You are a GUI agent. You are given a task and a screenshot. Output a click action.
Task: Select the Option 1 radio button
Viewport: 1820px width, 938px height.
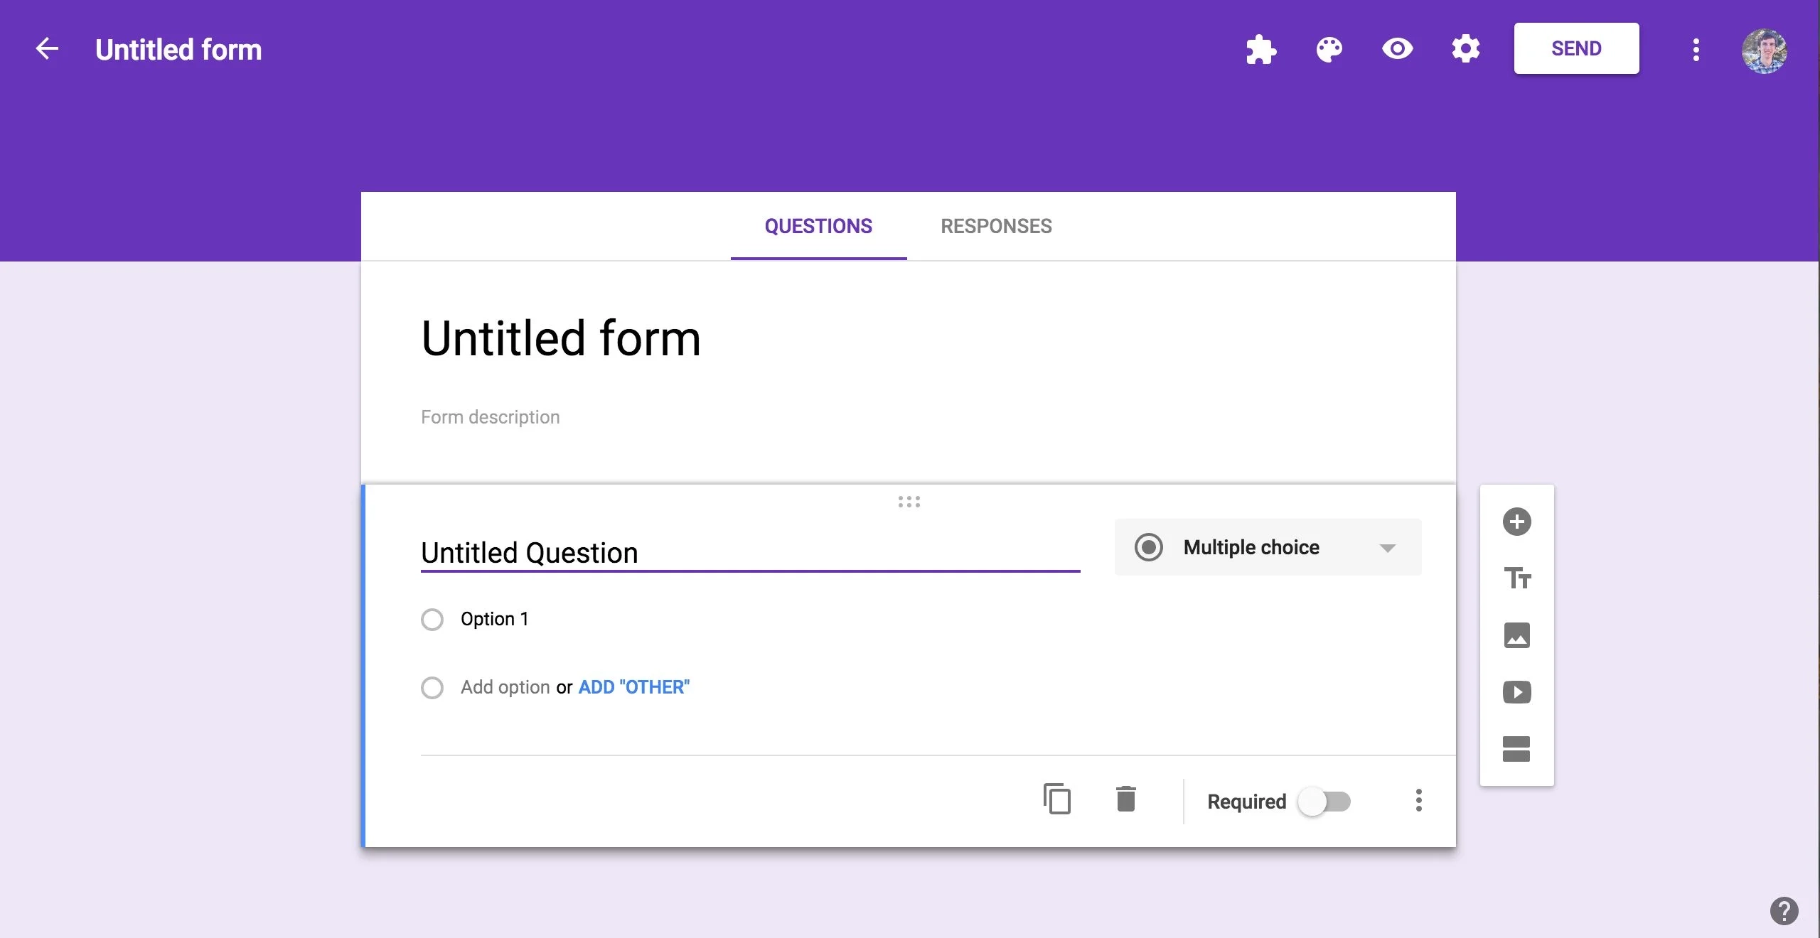point(432,618)
